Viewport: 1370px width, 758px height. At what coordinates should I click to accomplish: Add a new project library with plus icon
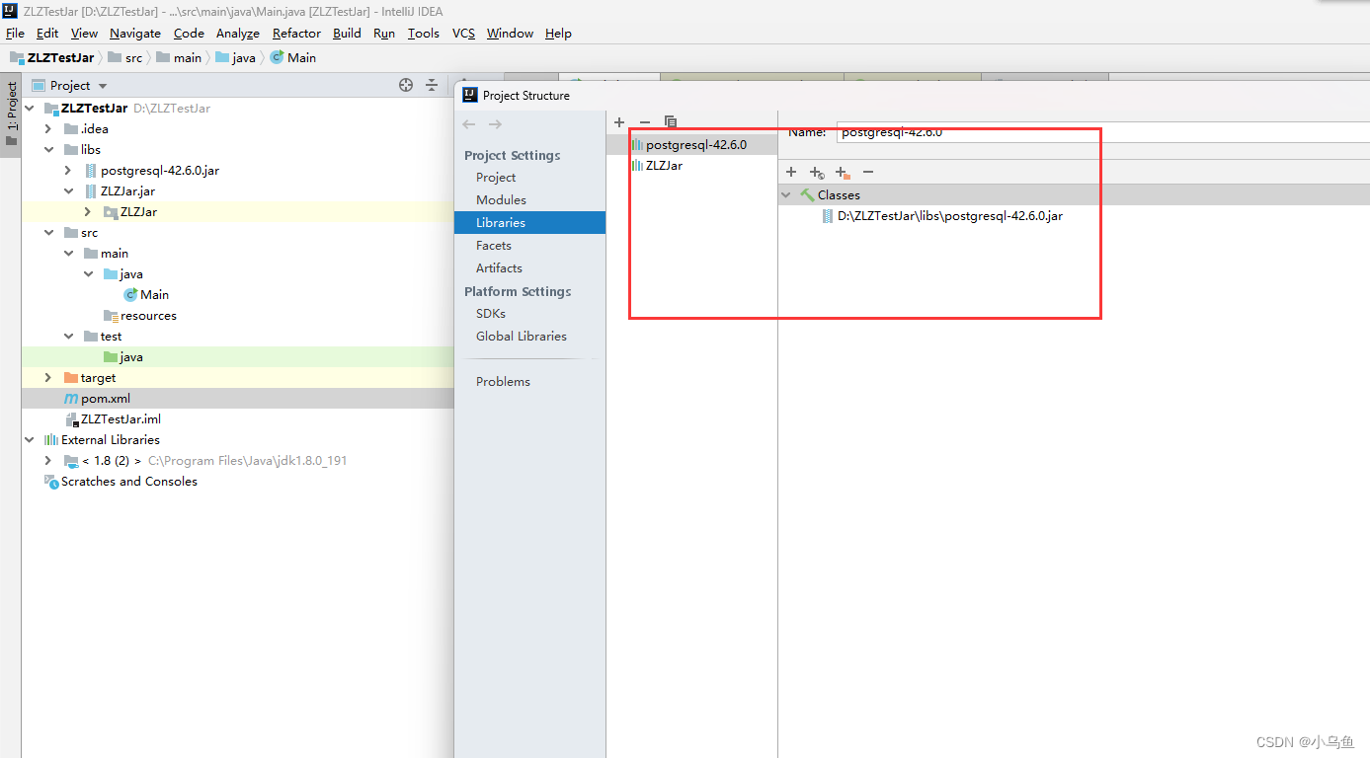(619, 122)
